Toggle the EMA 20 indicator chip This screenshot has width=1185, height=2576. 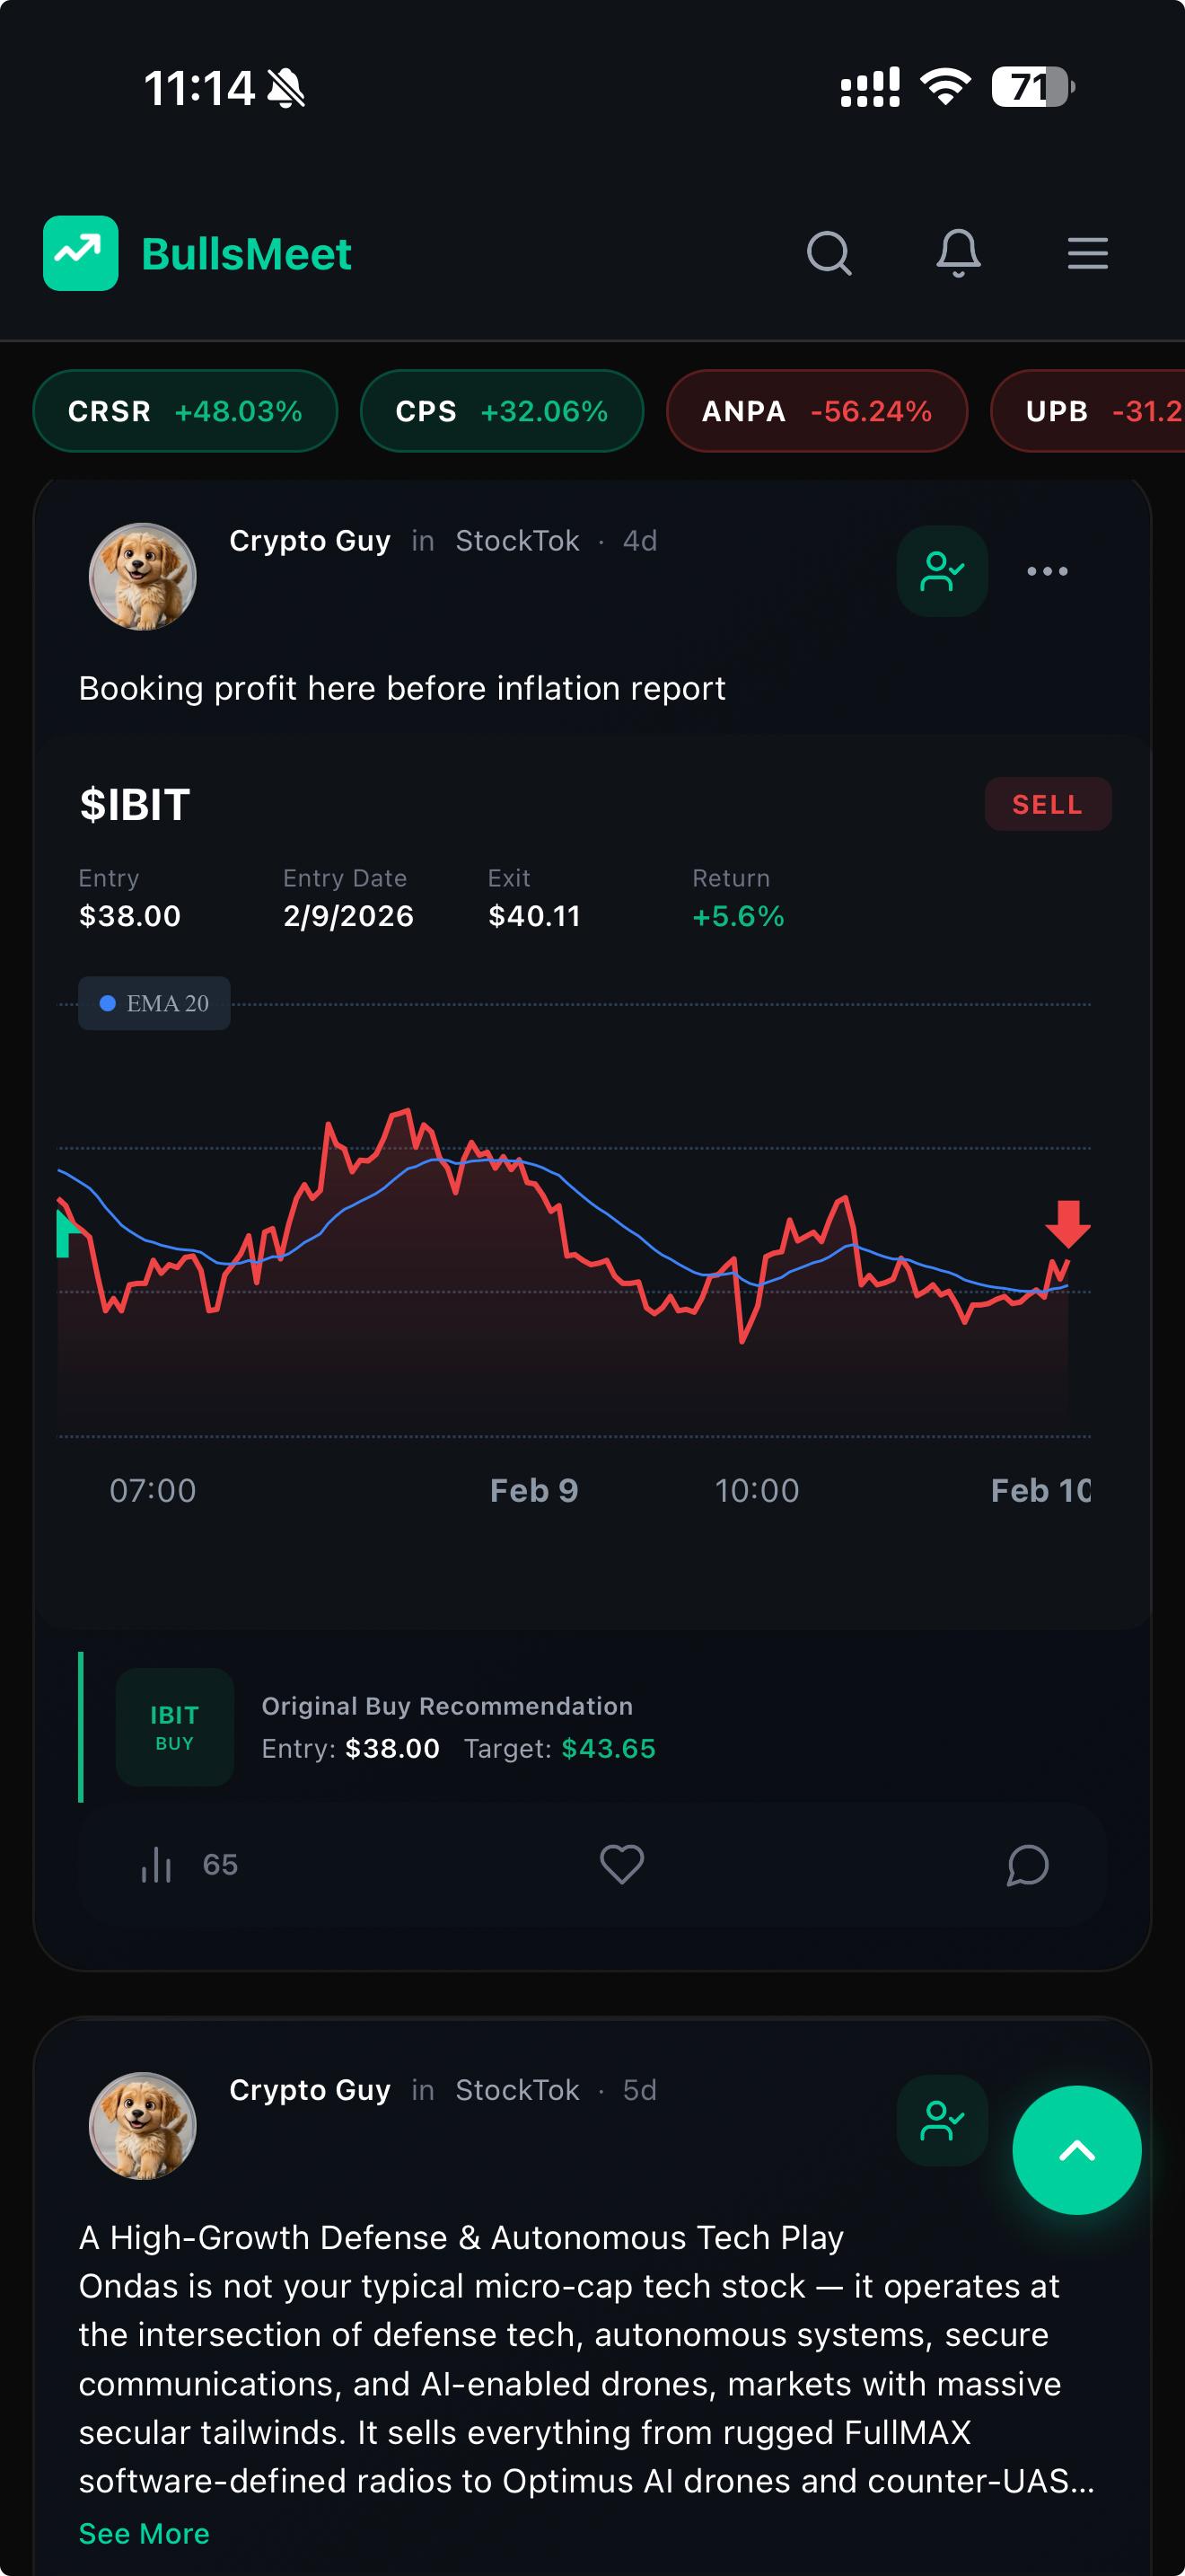click(x=155, y=1003)
